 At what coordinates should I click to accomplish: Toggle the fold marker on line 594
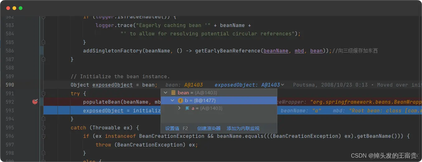tap(44, 119)
